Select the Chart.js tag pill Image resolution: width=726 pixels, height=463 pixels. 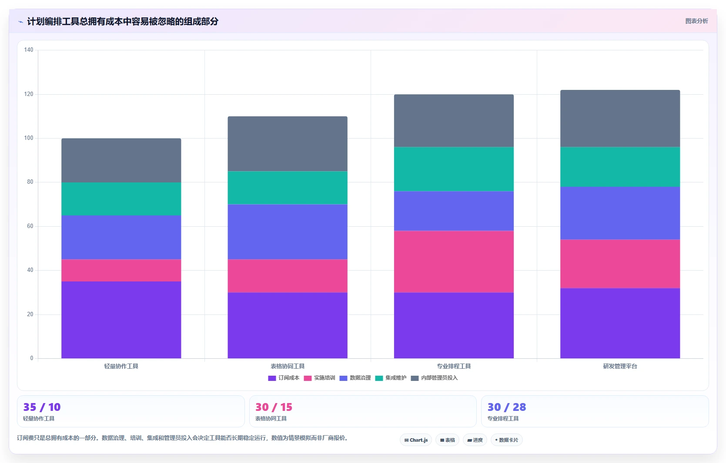coord(416,440)
